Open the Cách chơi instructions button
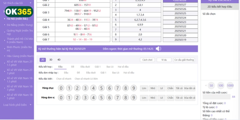Viewport: 240px width, 120px height. pyautogui.click(x=147, y=60)
